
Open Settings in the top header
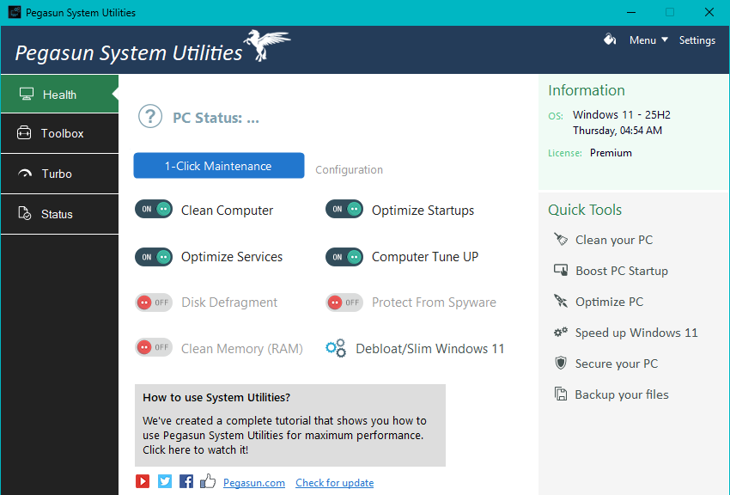[x=697, y=40]
